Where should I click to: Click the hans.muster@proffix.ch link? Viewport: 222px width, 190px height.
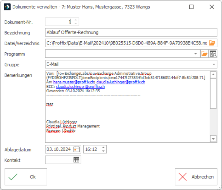coord(74,82)
